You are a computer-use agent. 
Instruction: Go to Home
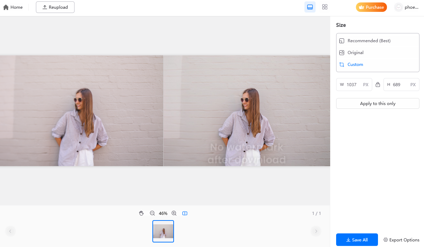click(13, 7)
